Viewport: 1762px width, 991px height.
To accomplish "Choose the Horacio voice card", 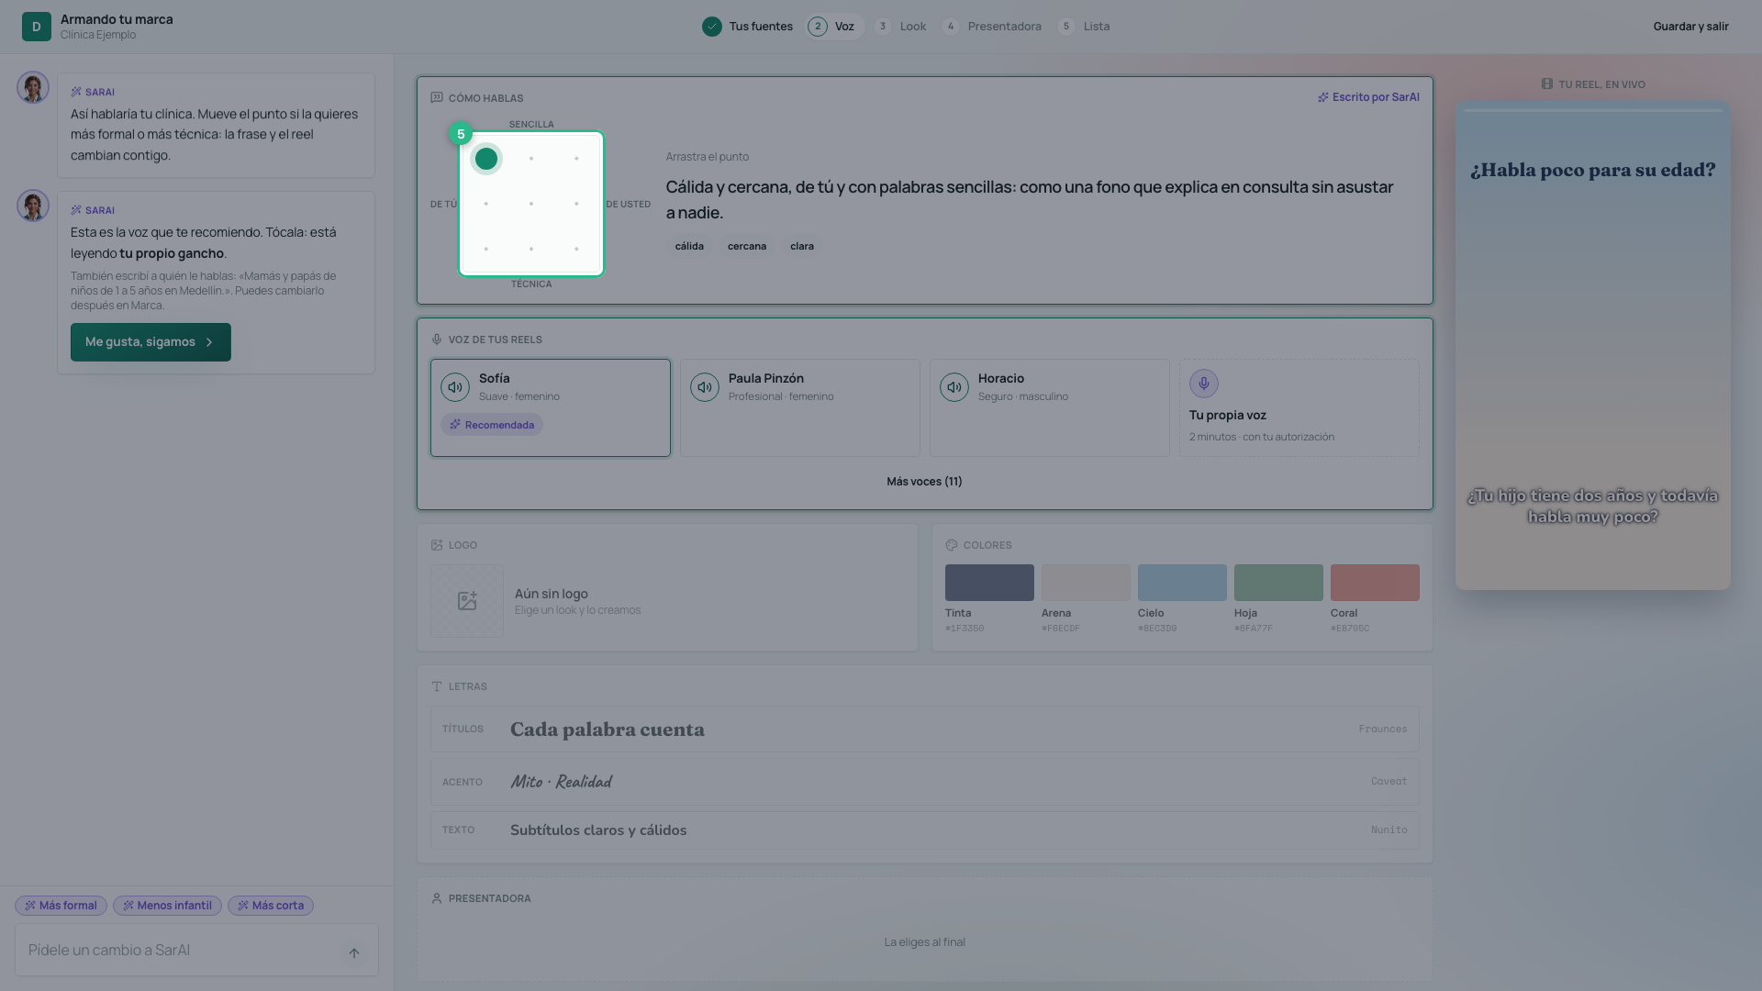I will (x=1050, y=407).
